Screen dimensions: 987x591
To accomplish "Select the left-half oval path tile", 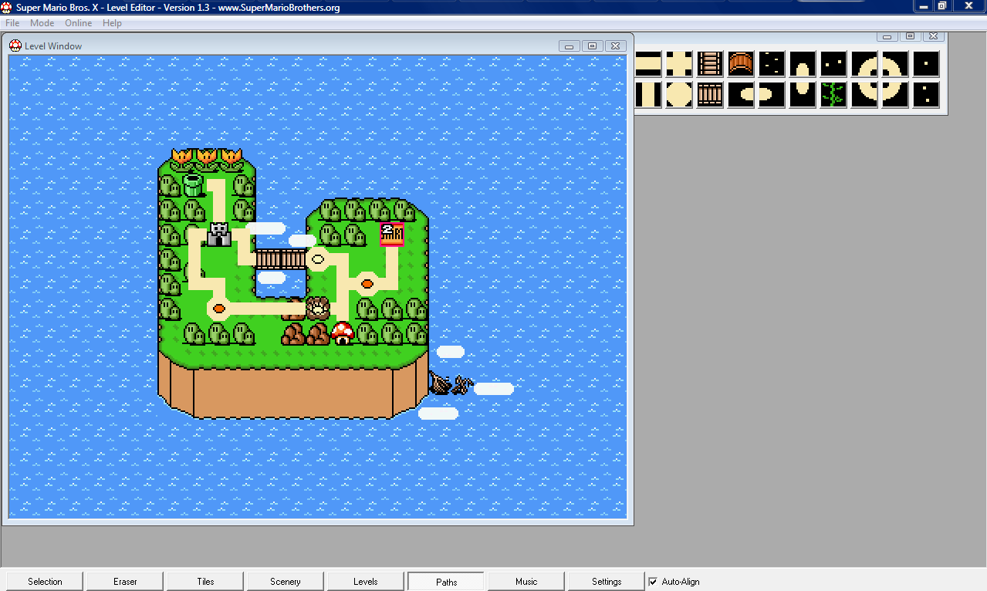I will pos(741,94).
